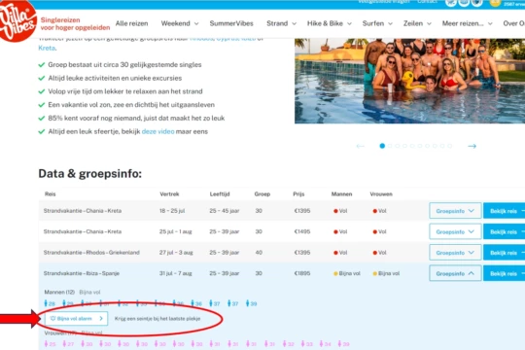Click the Bijna vol alarm button
Image resolution: width=525 pixels, height=350 pixels.
(76, 319)
